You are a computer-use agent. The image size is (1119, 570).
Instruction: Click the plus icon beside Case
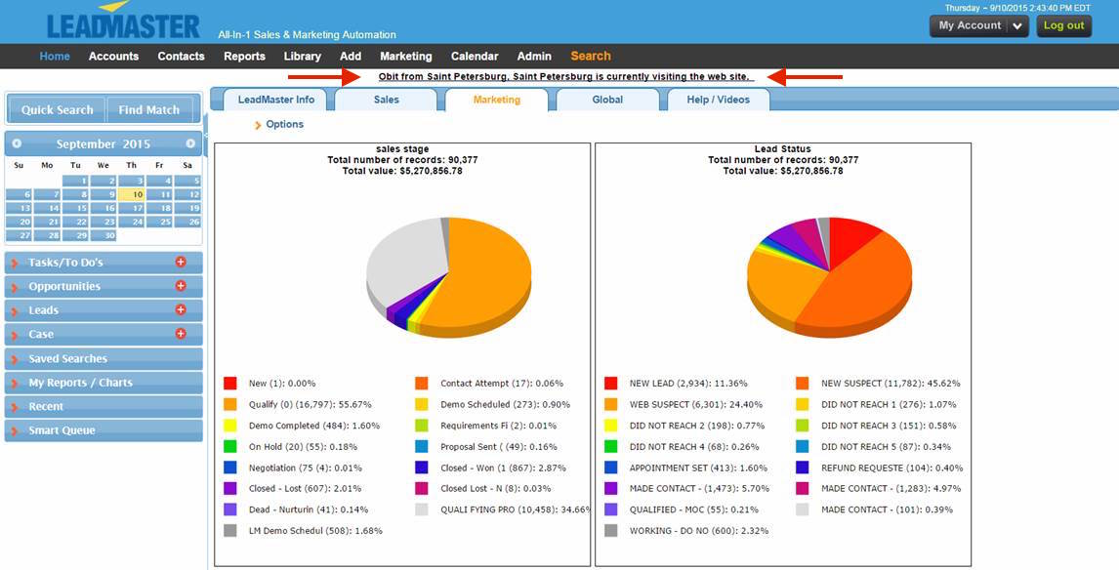[x=180, y=334]
